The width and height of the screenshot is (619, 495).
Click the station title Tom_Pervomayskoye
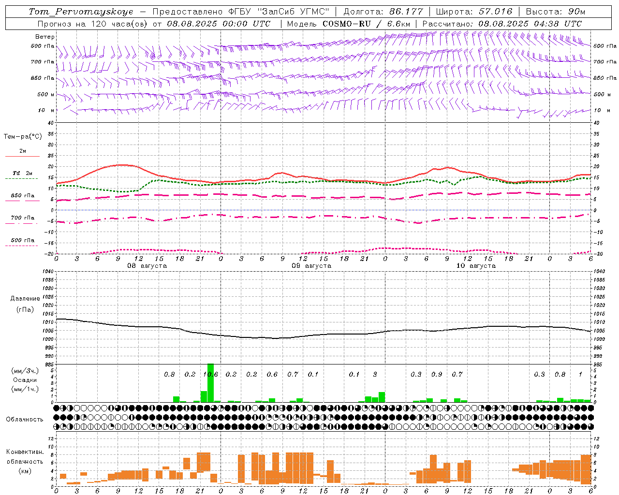coord(81,12)
